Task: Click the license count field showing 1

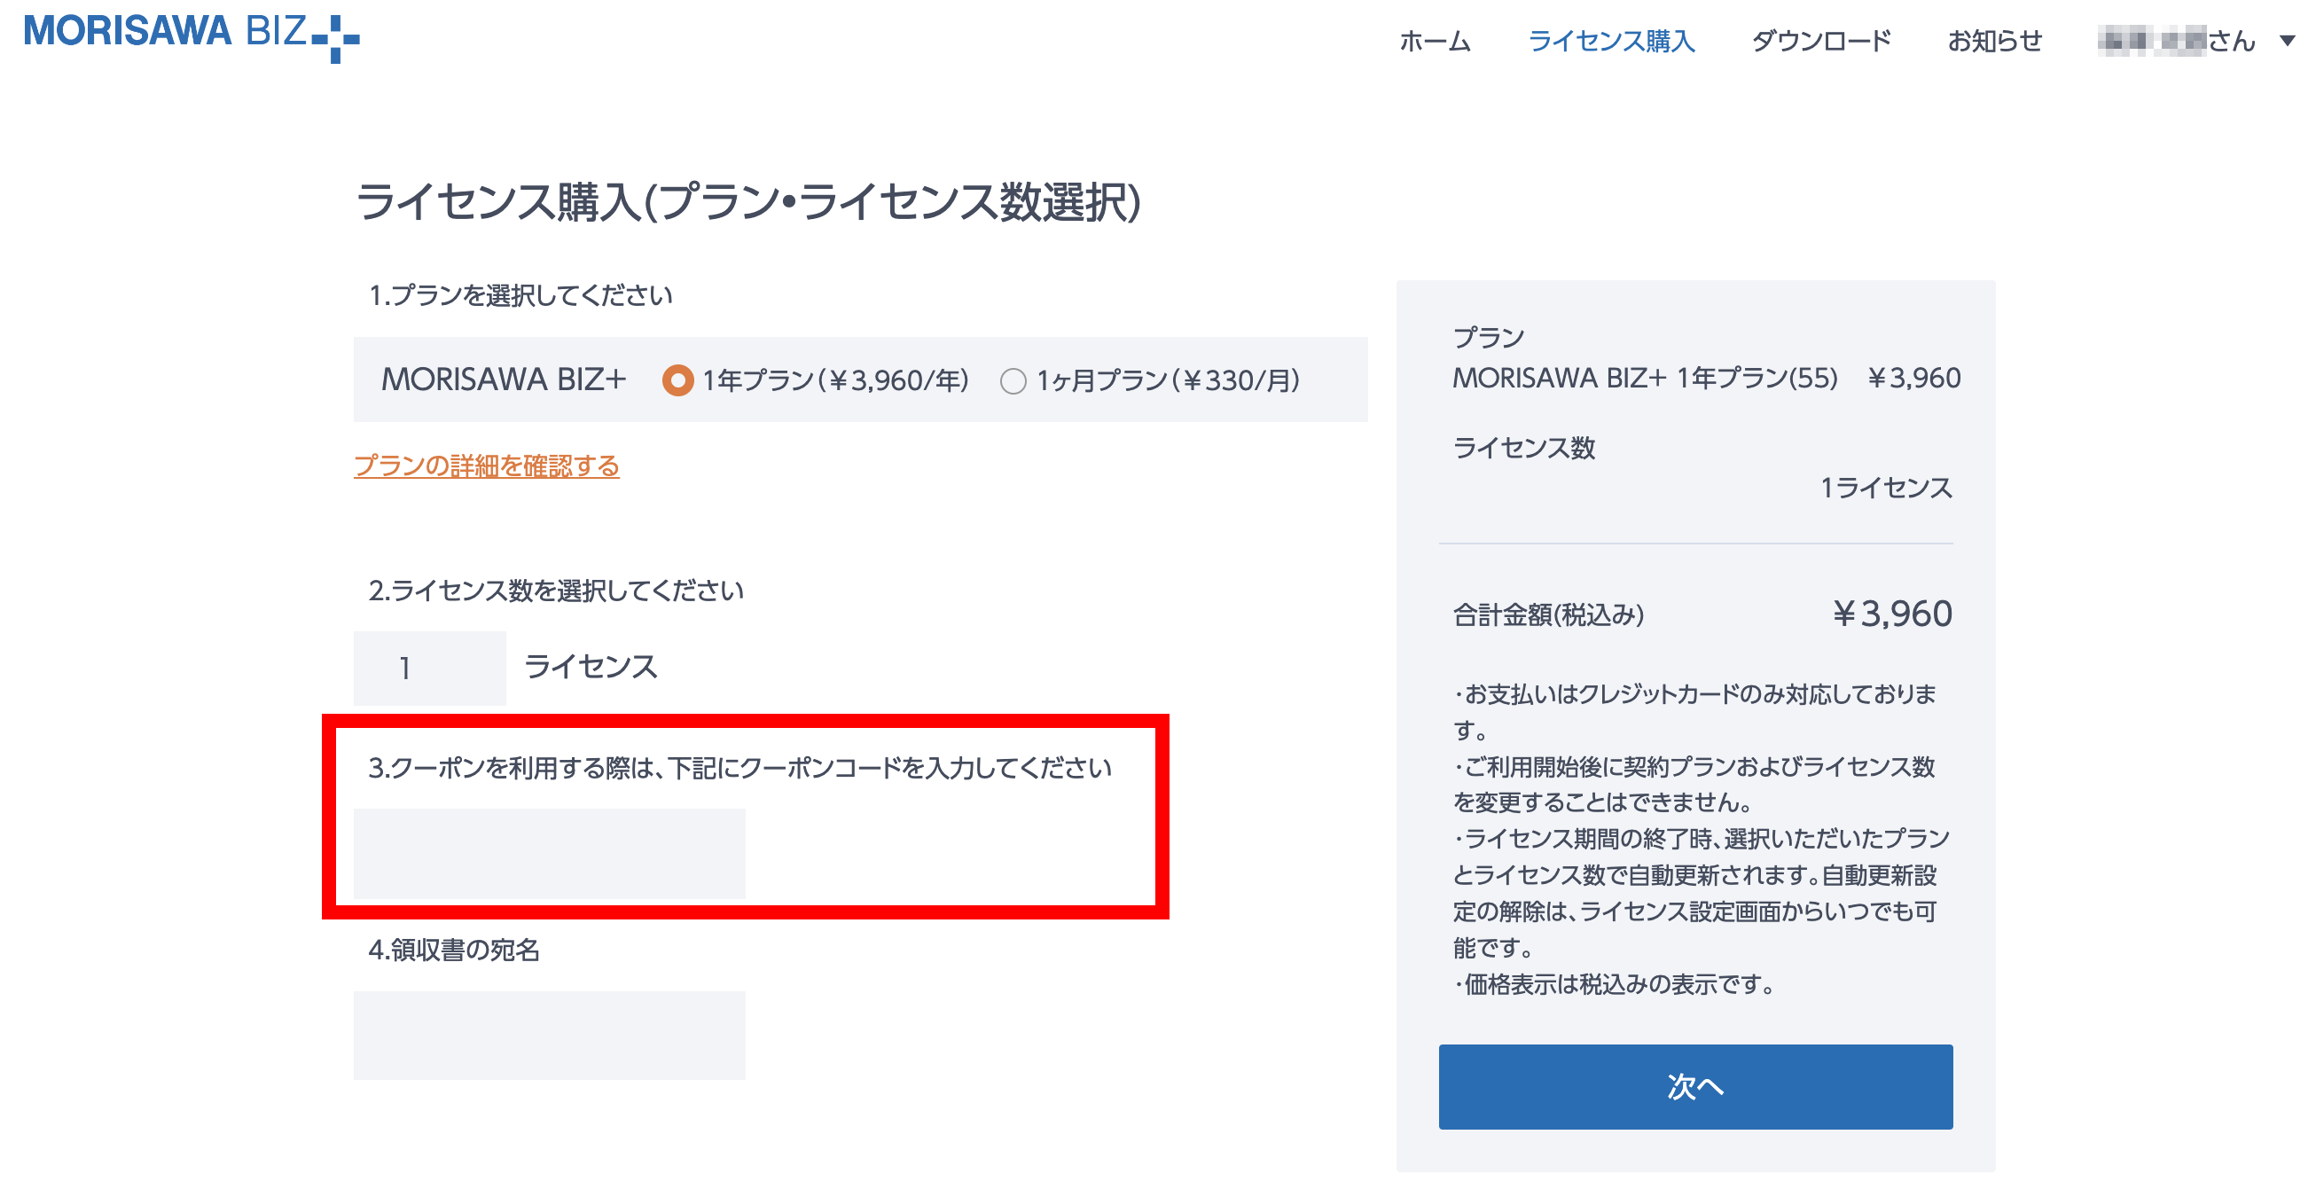Action: click(x=429, y=668)
